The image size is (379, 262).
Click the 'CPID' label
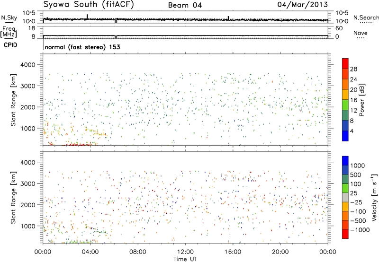coord(10,45)
